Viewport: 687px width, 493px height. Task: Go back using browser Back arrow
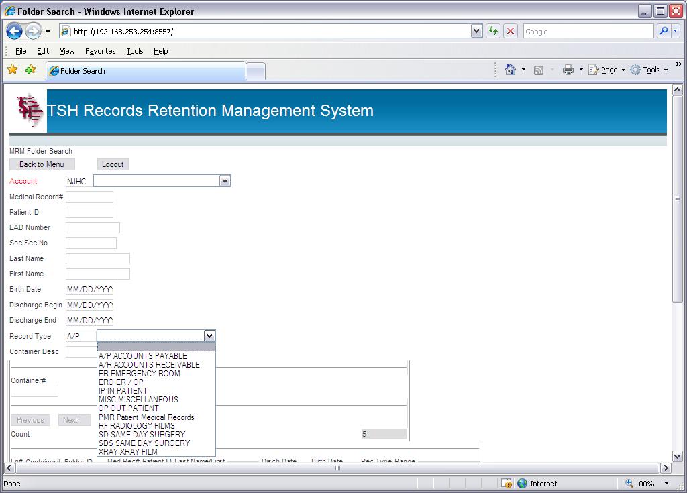click(14, 31)
